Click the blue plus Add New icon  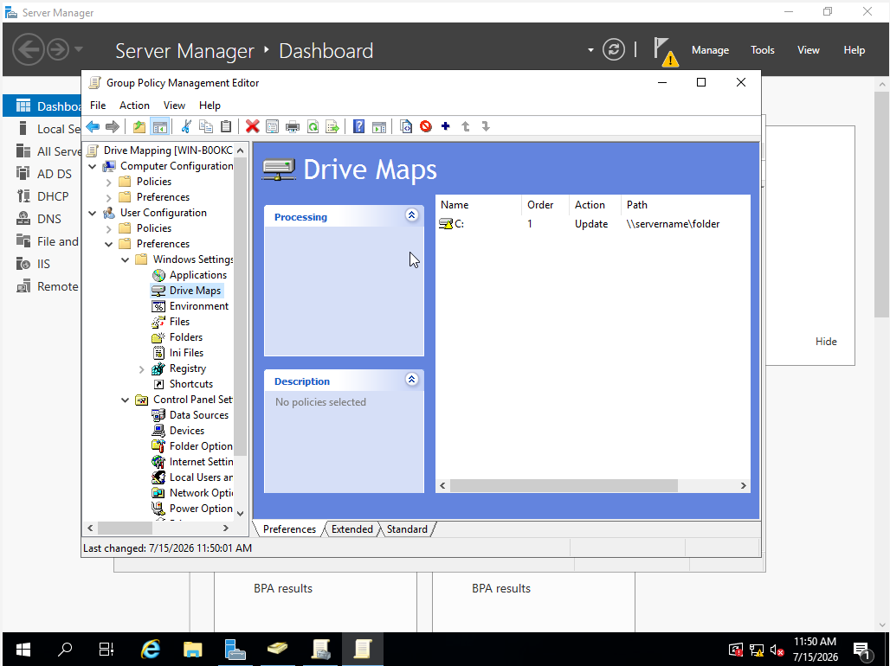click(x=446, y=126)
